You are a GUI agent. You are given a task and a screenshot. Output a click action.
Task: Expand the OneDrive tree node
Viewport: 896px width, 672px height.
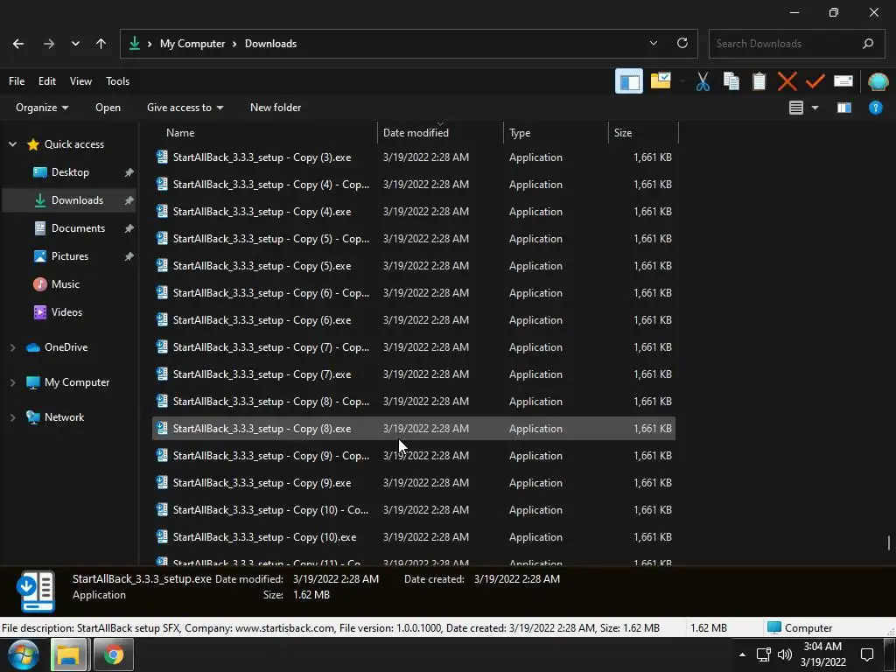(x=12, y=346)
